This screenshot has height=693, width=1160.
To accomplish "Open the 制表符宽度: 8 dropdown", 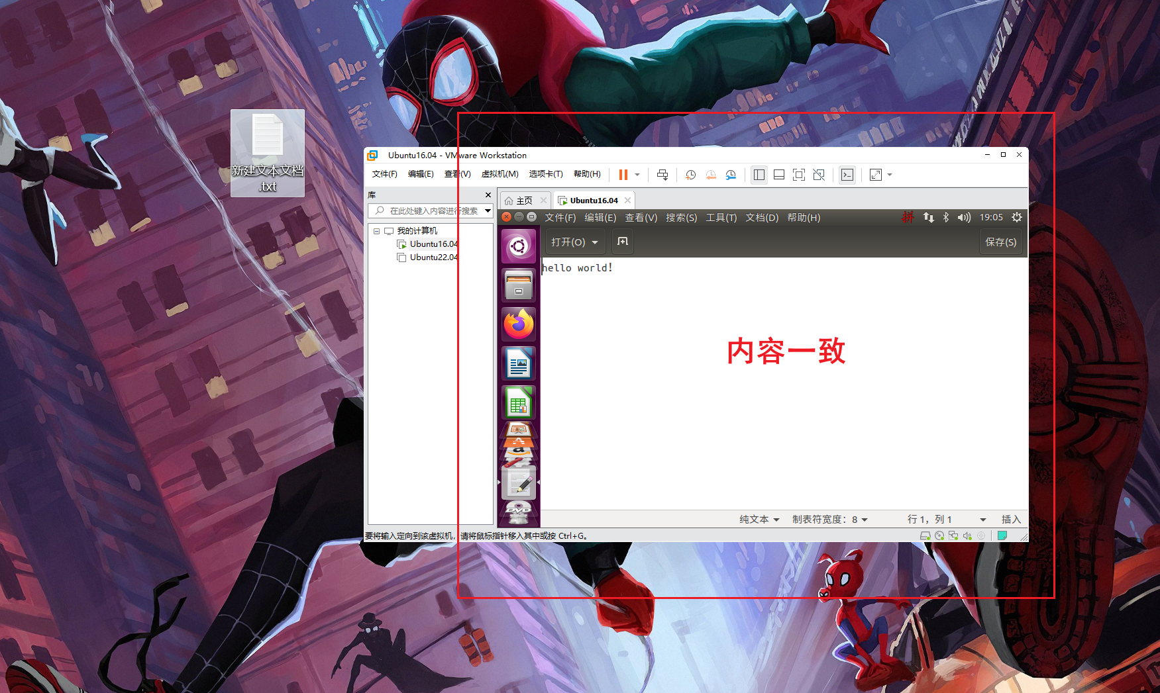I will click(x=830, y=520).
